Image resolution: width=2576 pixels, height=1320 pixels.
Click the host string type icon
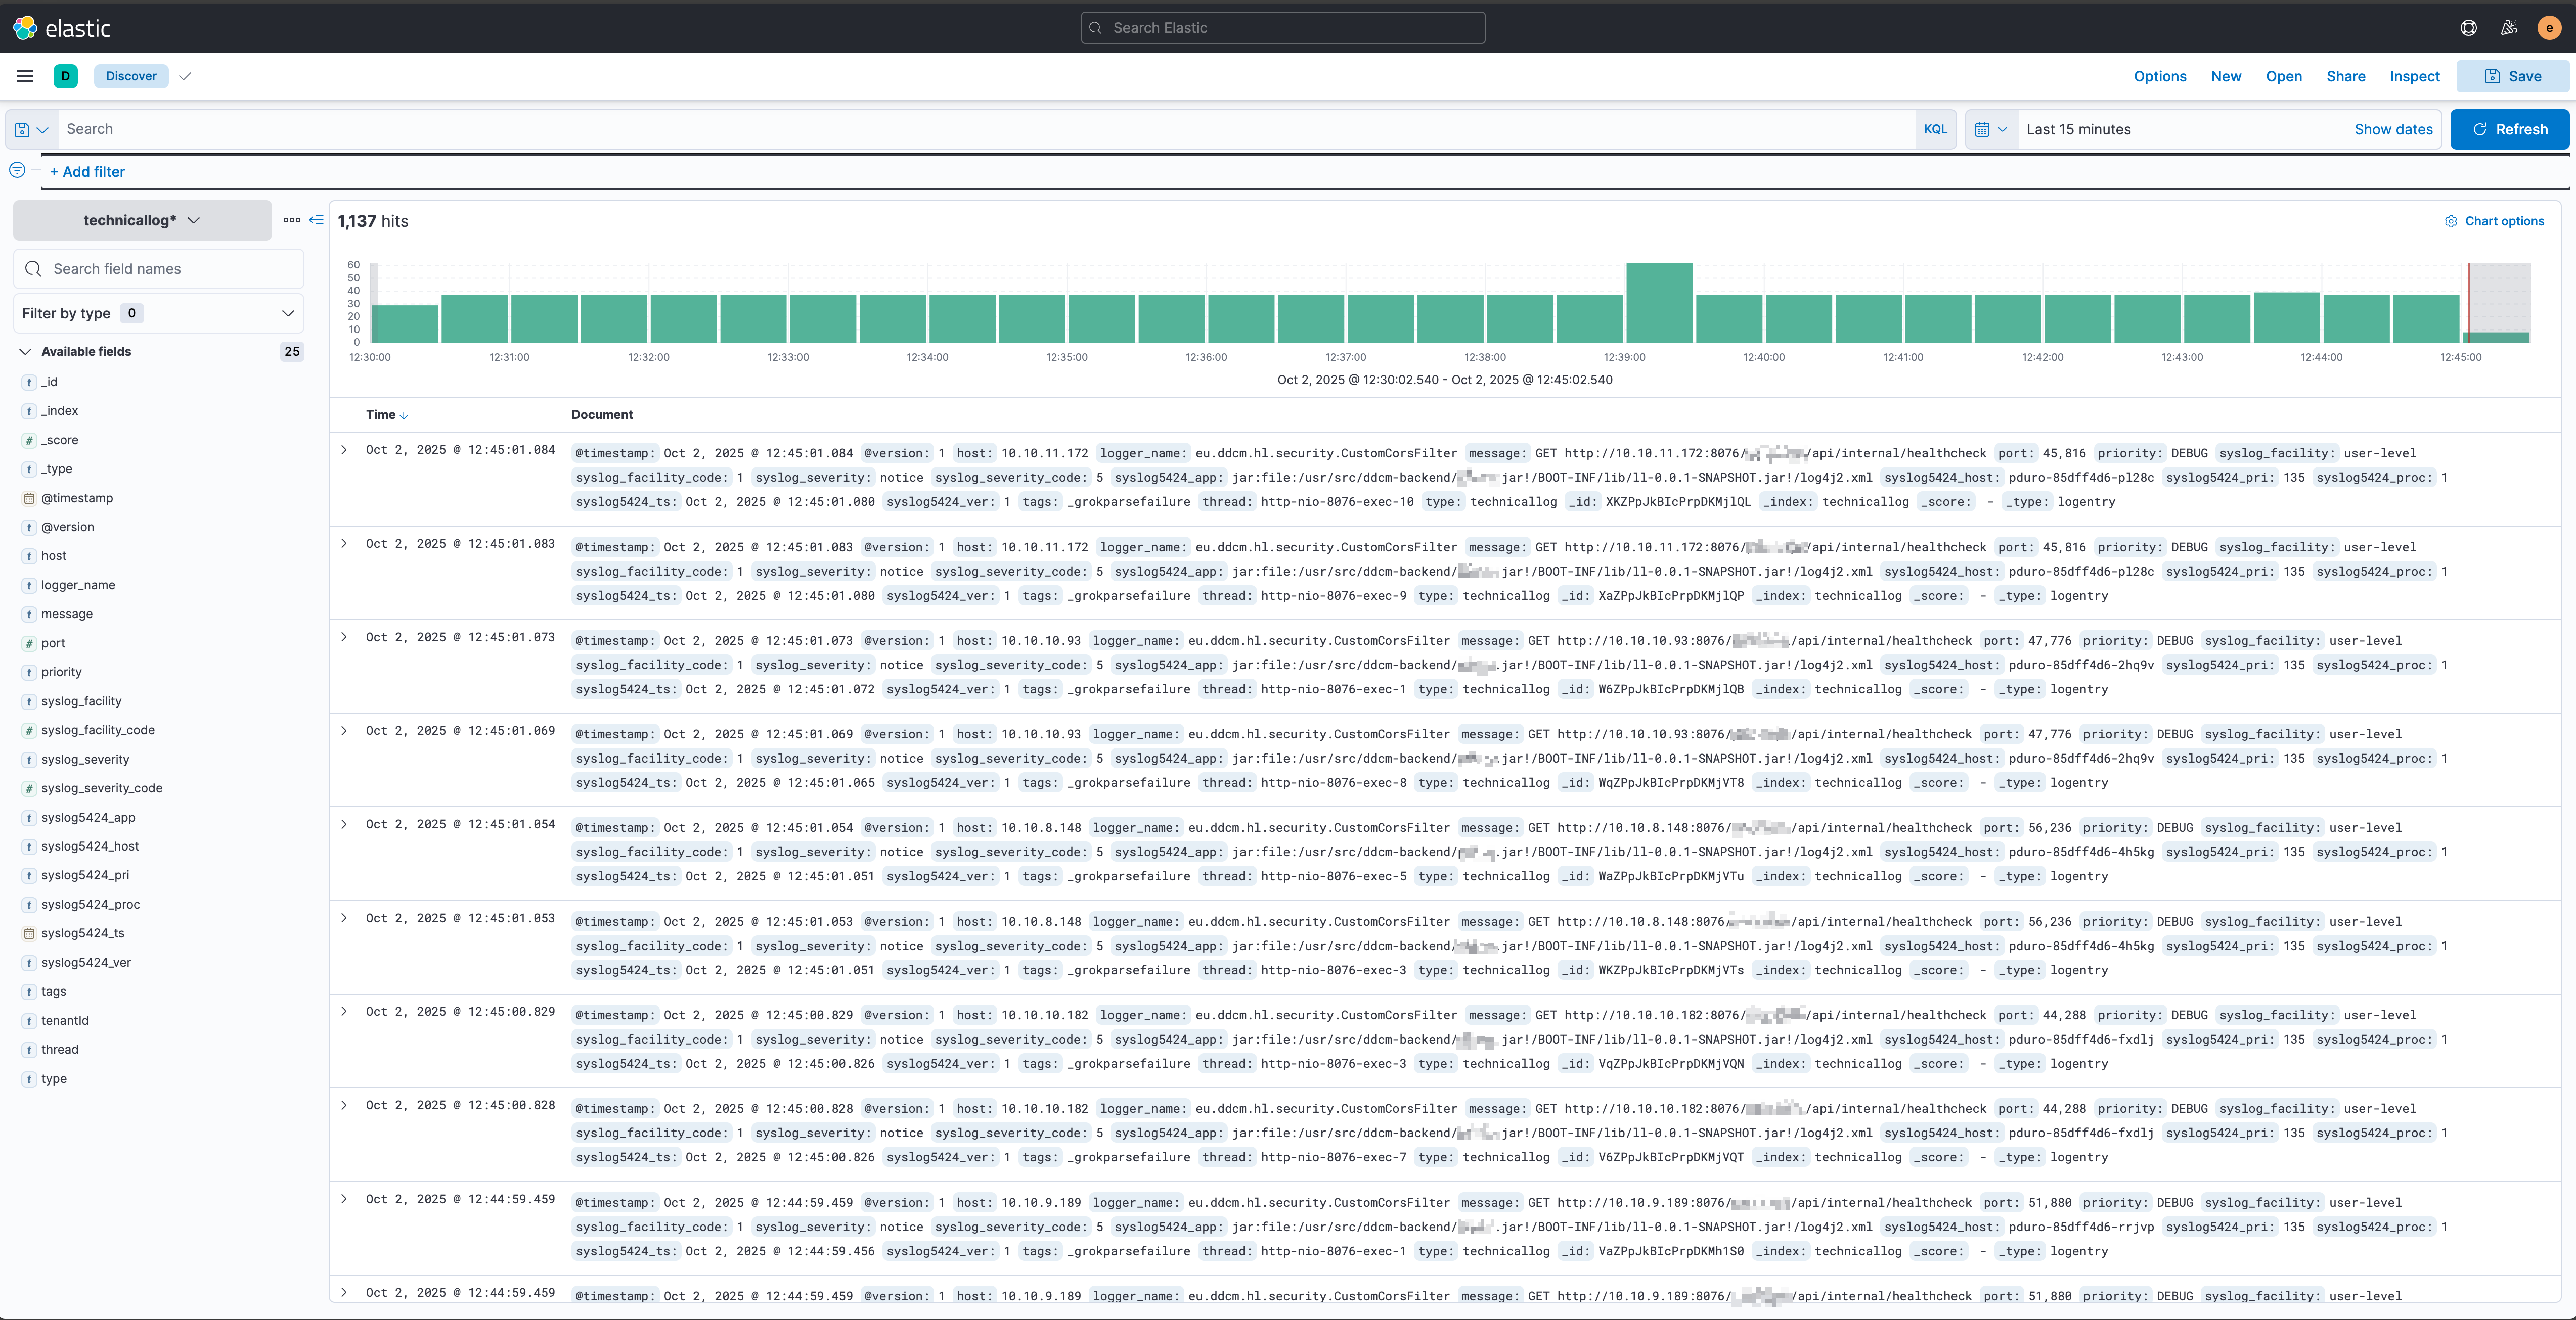tap(30, 556)
